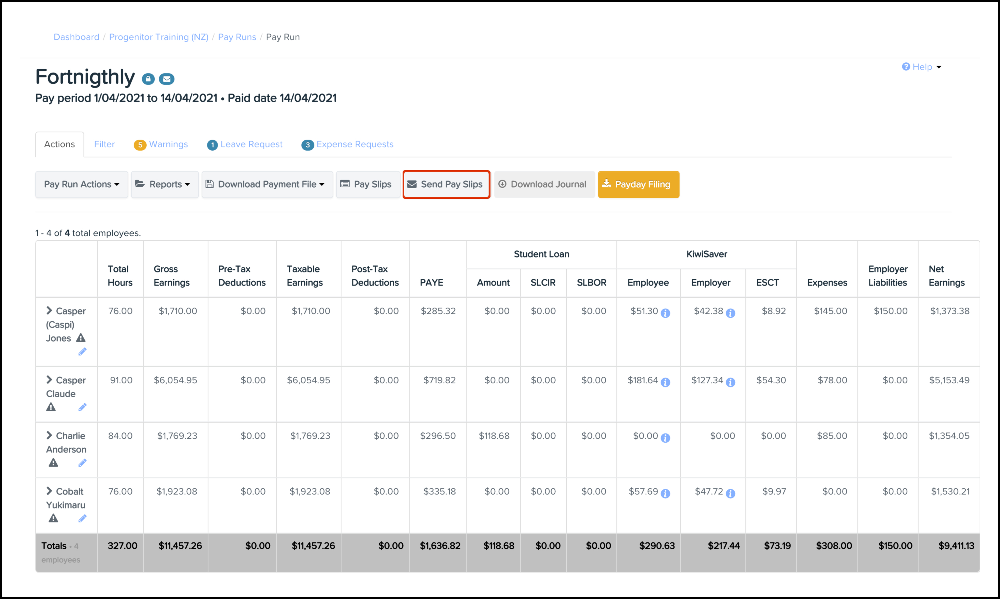Click the edit pencil for Charlie Anderson
1000x599 pixels.
click(82, 463)
